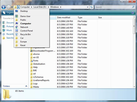
Task: Click the large folder icon in details pane
Action: pos(7,94)
